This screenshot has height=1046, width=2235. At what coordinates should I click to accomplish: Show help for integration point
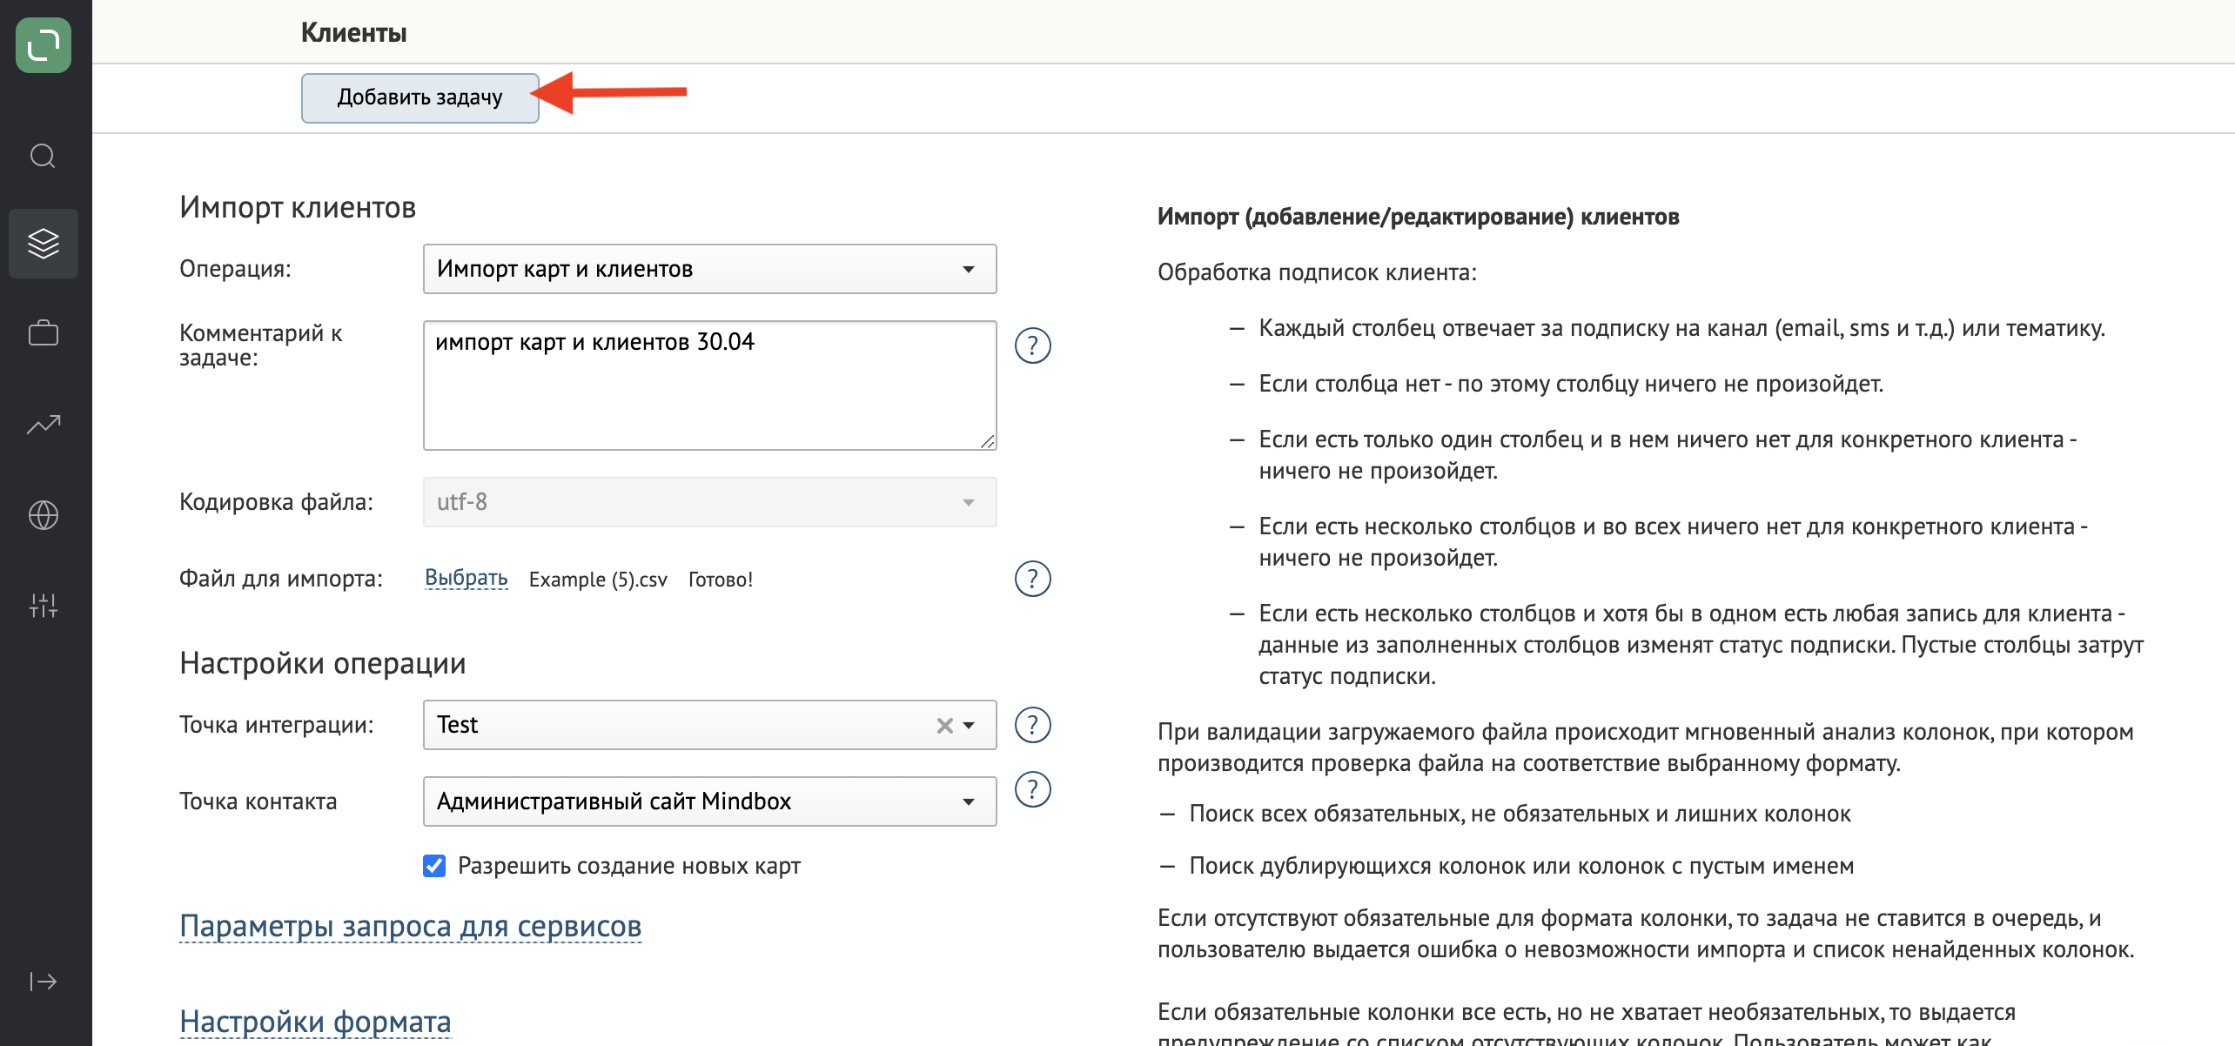(x=1033, y=725)
